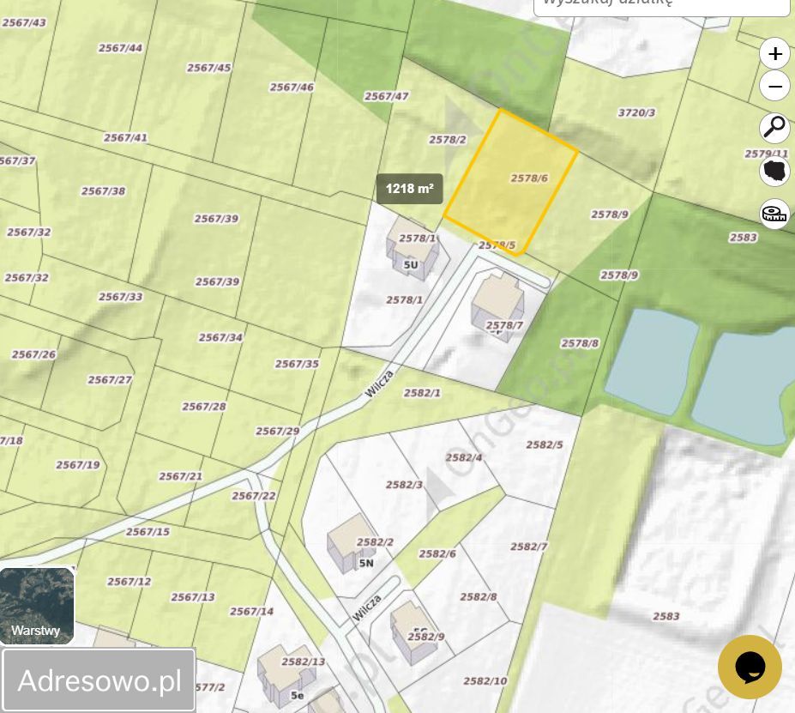Screen dimensions: 795x713
Task: Select parcel 2567/26 label
Action: pos(33,354)
